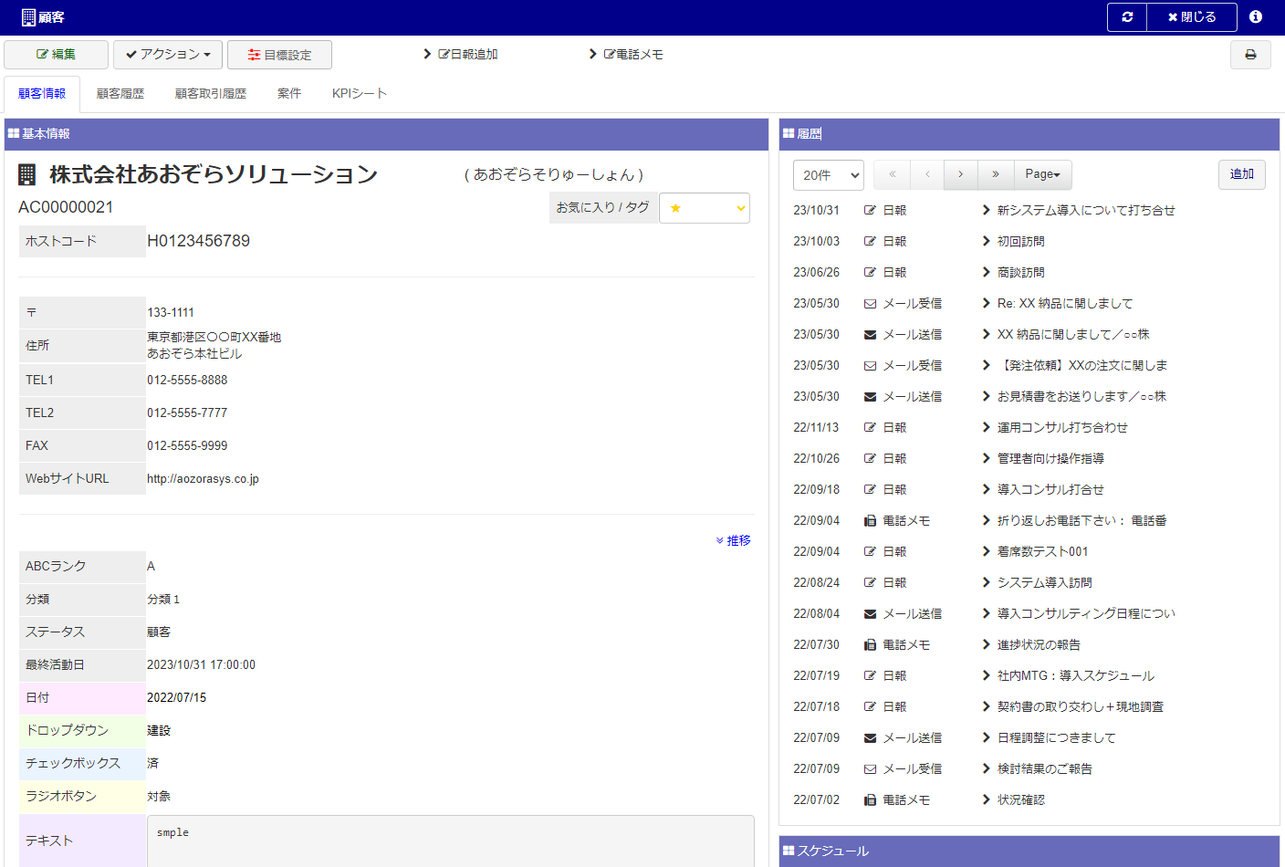This screenshot has height=867, width=1285.
Task: Open the 20件 page size dropdown
Action: (x=828, y=175)
